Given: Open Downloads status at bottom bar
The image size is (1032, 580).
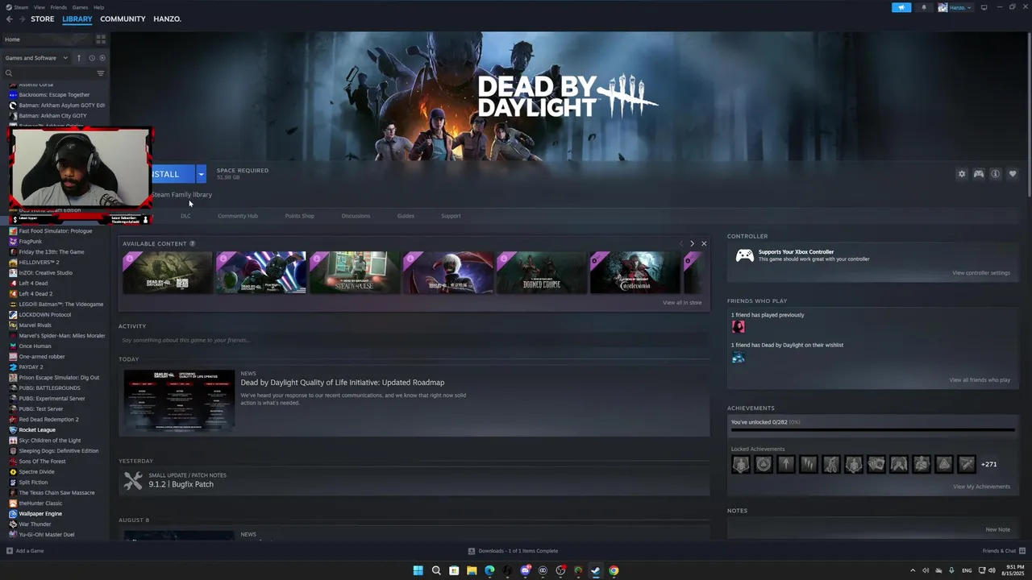Looking at the screenshot, I should click(x=514, y=551).
